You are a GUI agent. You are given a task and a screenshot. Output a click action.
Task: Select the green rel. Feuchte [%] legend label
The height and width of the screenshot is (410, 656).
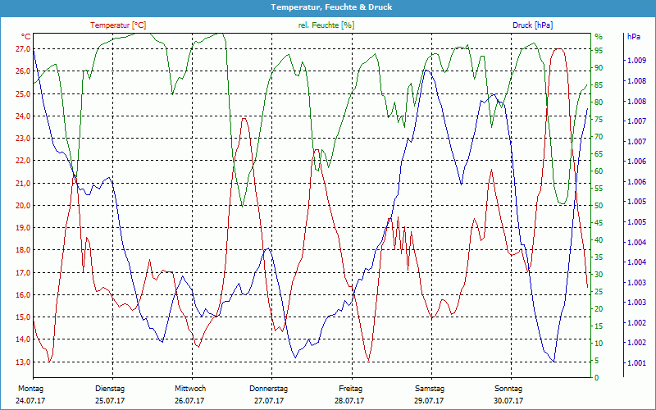pos(326,25)
